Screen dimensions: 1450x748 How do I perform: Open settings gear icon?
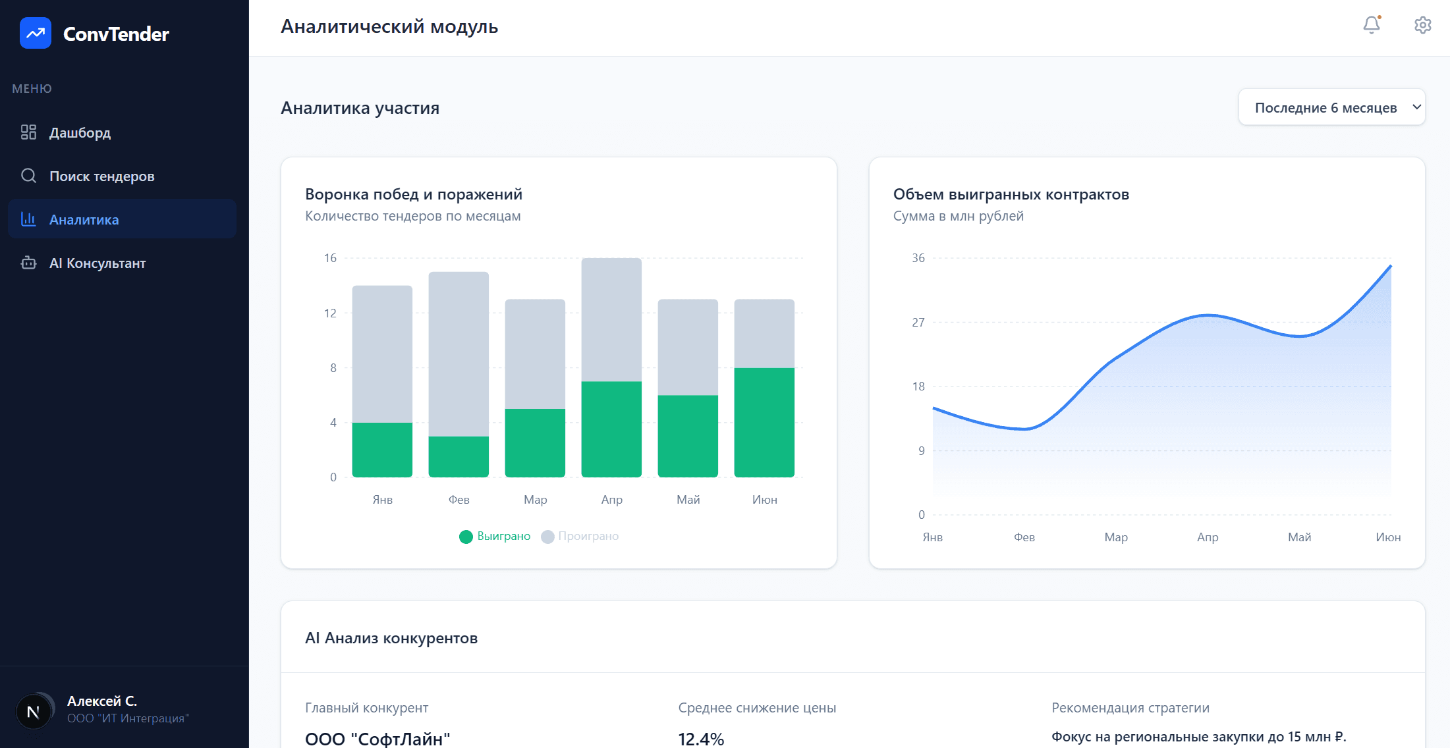[1422, 25]
